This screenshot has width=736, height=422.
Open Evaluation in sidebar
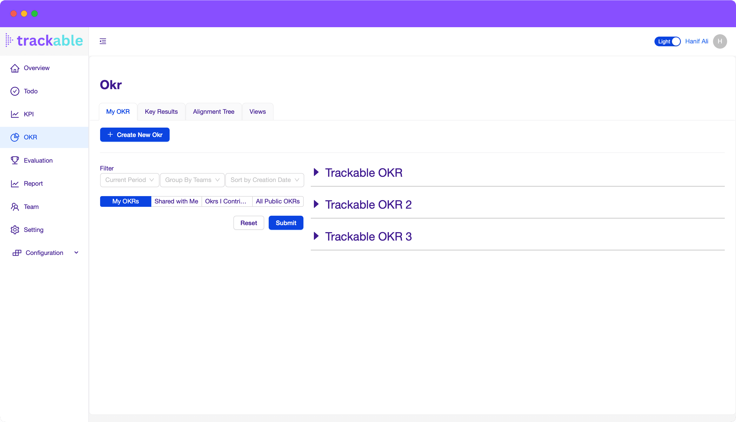coord(44,160)
